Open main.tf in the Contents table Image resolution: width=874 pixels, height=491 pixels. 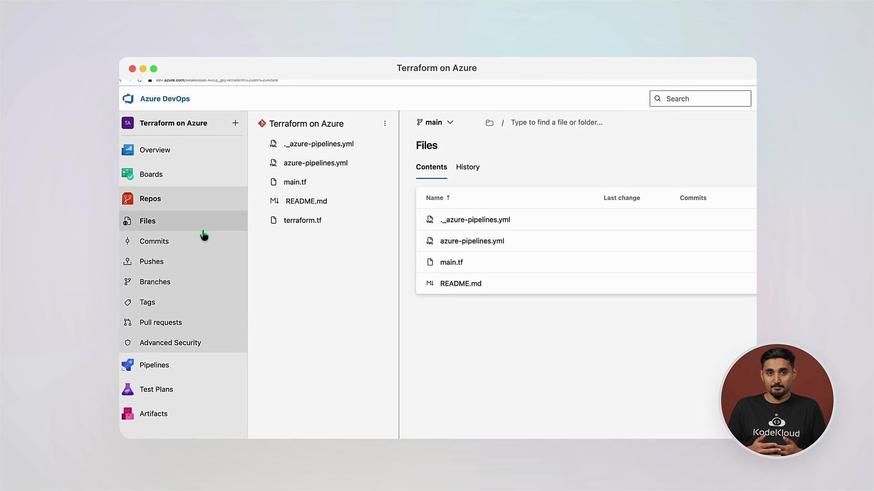pyautogui.click(x=451, y=262)
